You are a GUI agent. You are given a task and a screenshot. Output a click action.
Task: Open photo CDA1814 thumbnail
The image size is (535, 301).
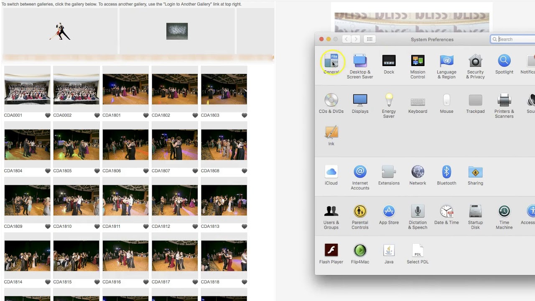27,256
